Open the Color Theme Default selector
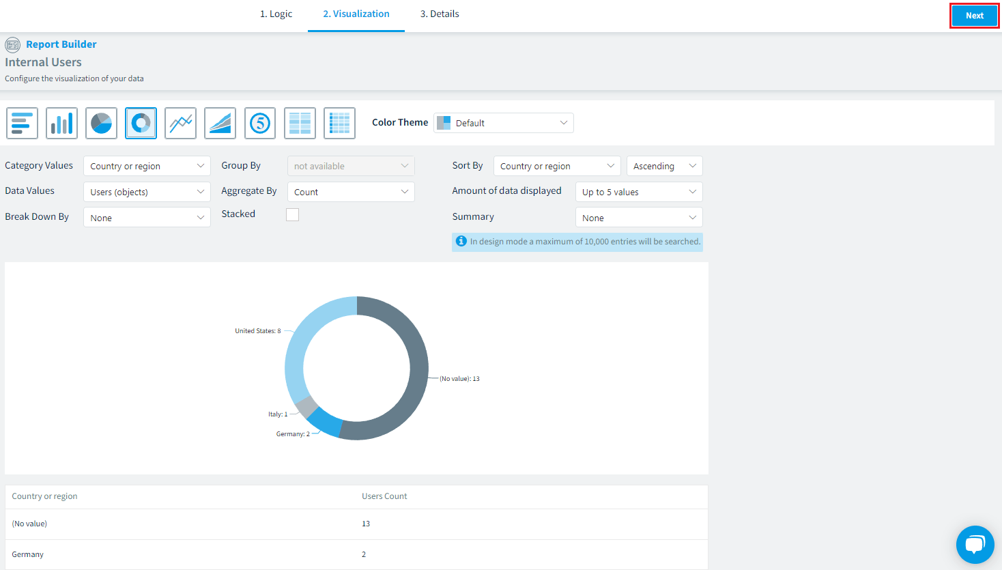The image size is (1002, 570). (x=504, y=123)
